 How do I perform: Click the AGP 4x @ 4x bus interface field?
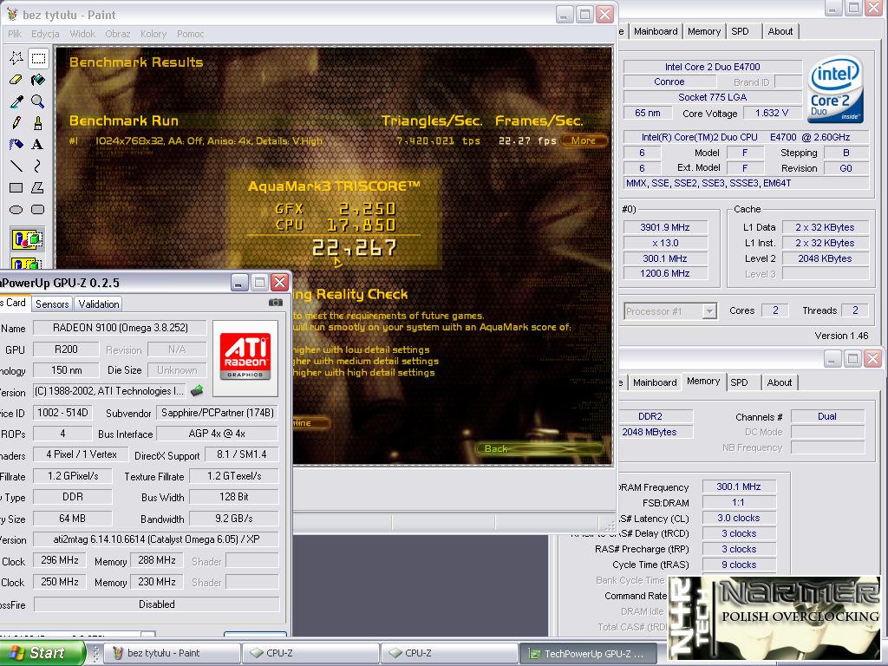217,434
